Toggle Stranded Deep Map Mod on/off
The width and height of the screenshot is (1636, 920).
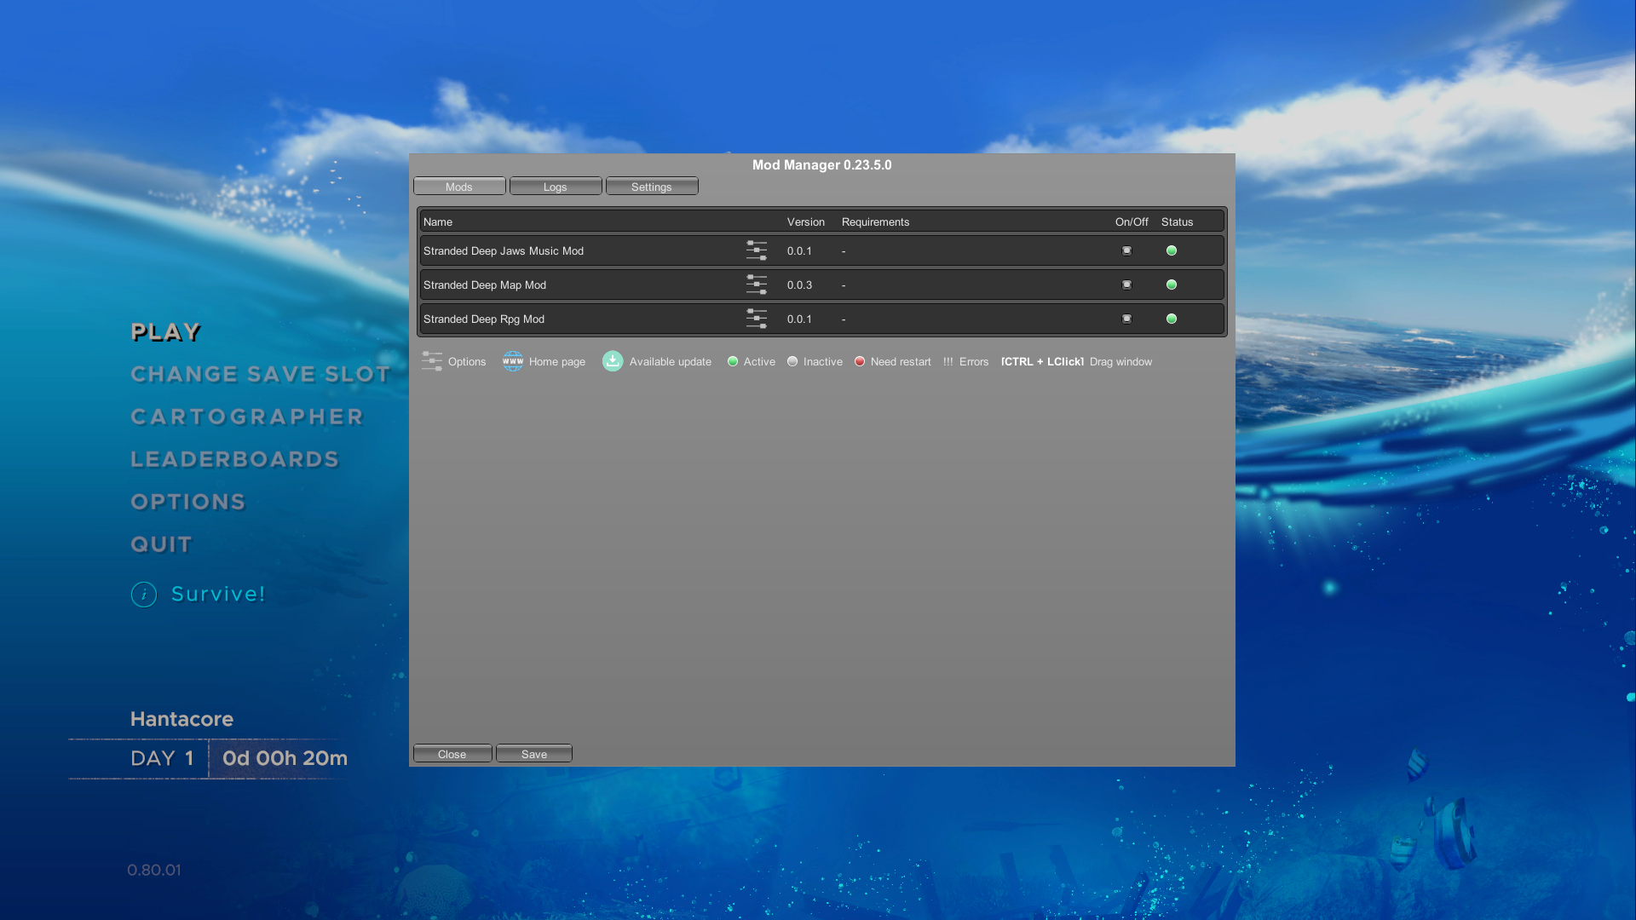1126,285
